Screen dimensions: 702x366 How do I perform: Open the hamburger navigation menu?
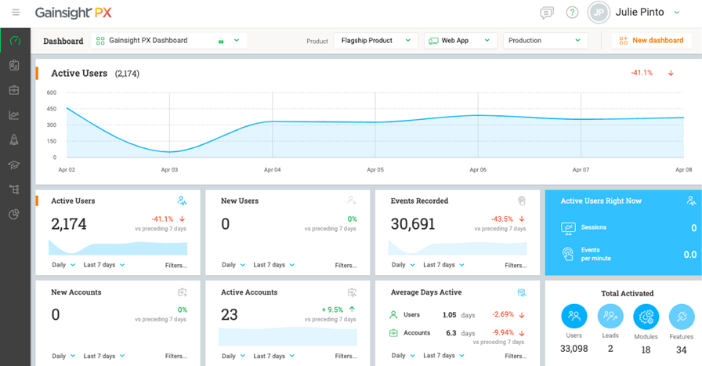coord(16,13)
